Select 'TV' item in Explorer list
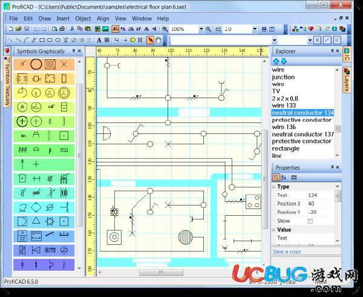 point(276,91)
